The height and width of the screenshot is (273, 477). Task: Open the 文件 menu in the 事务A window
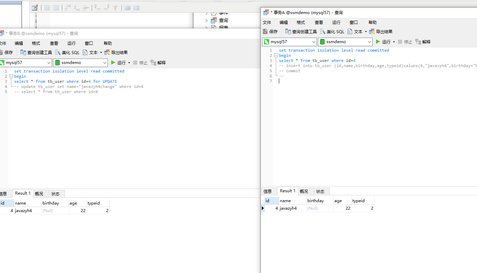267,22
